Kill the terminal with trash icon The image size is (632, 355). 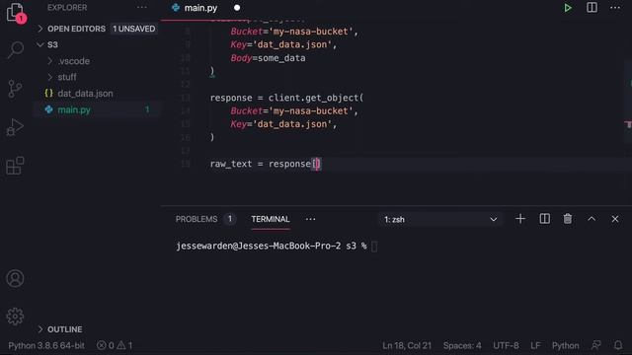[568, 219]
